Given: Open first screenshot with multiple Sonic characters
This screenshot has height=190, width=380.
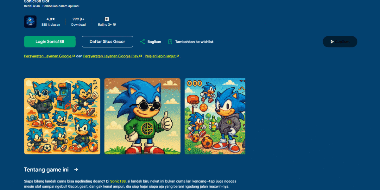Looking at the screenshot, I should tap(62, 116).
